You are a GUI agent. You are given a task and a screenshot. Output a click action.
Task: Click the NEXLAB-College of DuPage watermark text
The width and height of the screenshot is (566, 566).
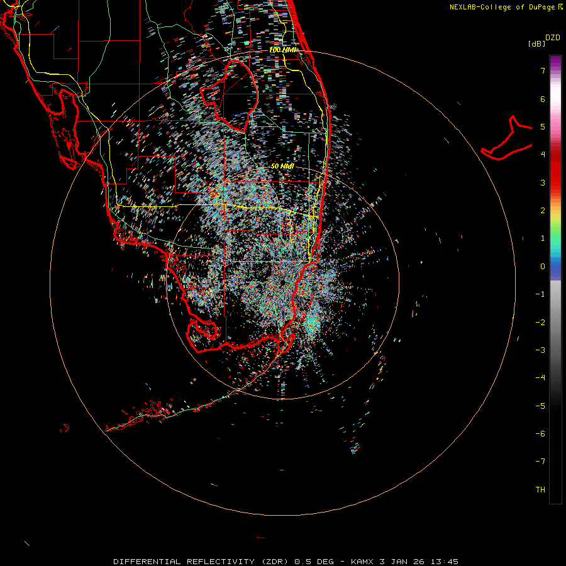click(x=506, y=7)
